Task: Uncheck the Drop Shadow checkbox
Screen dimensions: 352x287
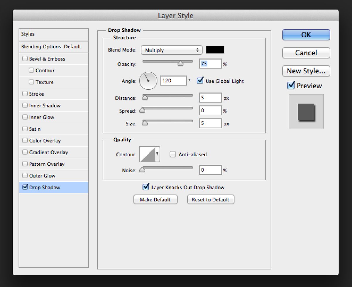Action: pos(25,187)
